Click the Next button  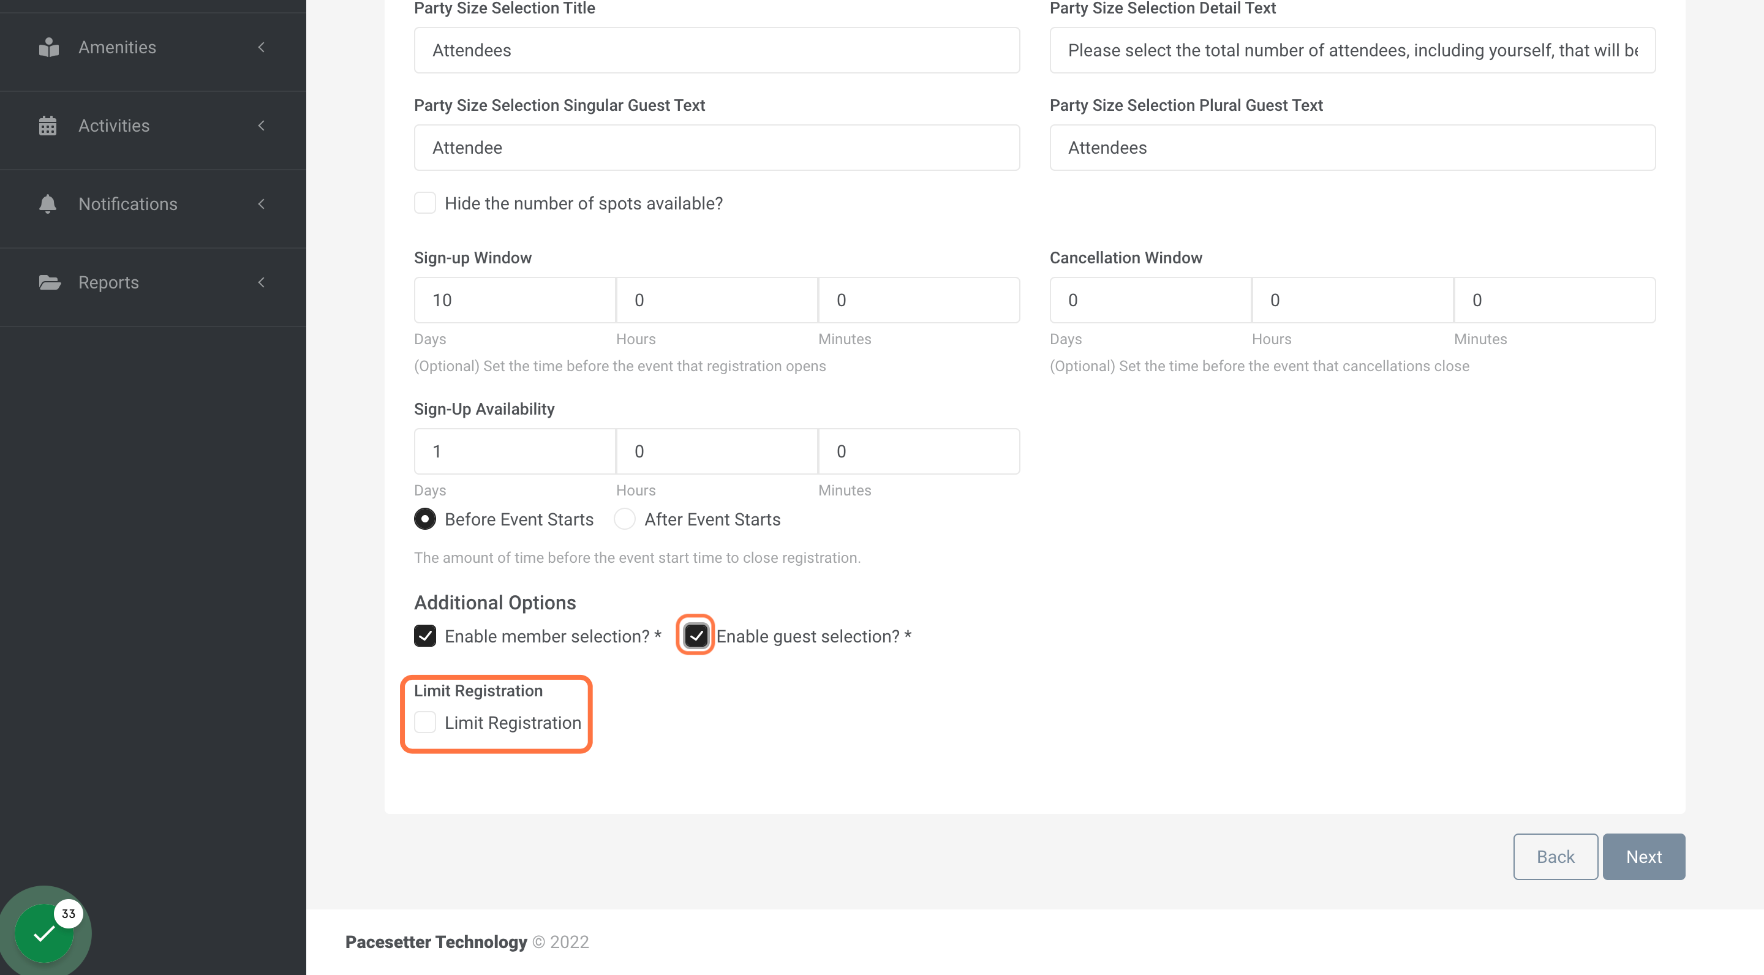coord(1643,857)
